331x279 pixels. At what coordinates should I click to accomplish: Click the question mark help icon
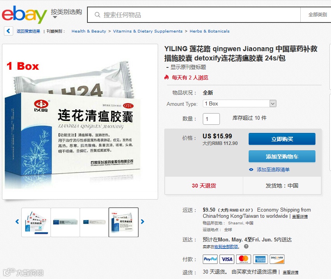(x=246, y=246)
